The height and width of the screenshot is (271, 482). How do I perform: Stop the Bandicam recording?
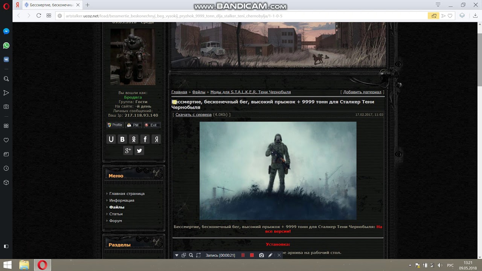pos(252,255)
